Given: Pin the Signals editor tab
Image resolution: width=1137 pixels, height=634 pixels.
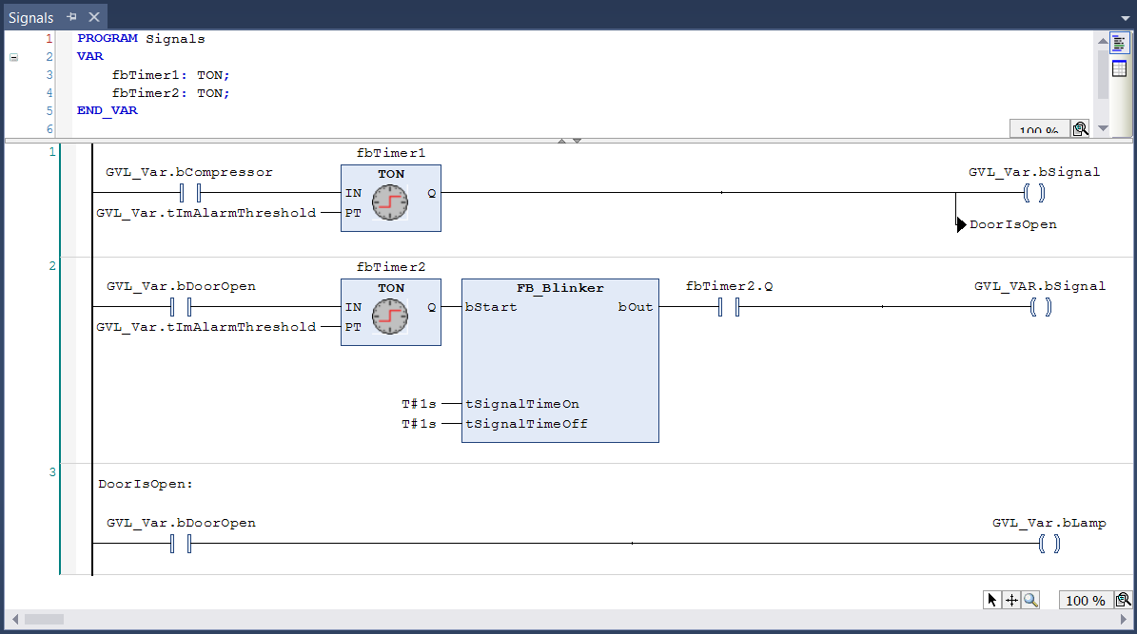Looking at the screenshot, I should coord(72,17).
